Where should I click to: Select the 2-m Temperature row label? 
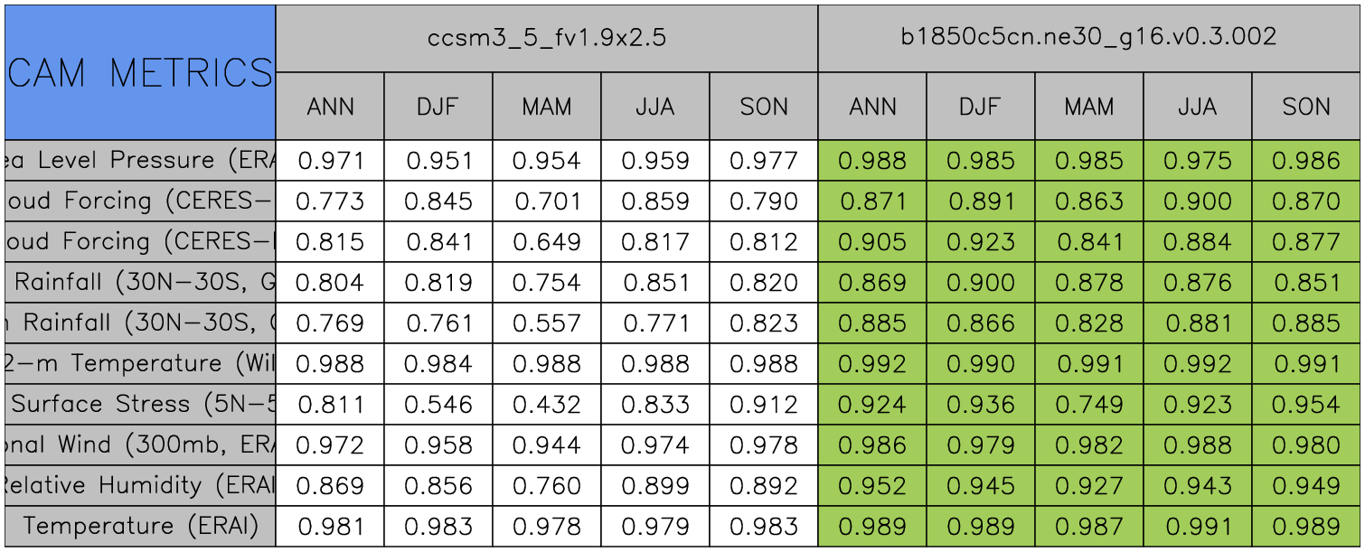pyautogui.click(x=140, y=363)
